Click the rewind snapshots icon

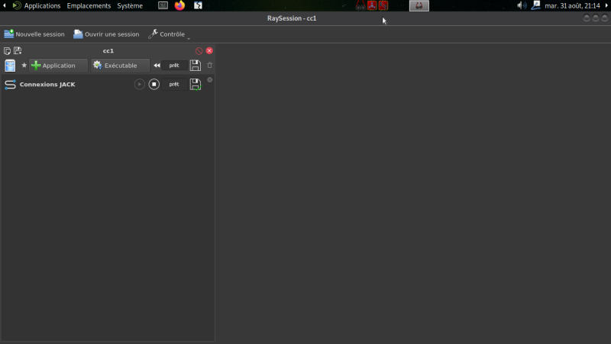click(157, 66)
